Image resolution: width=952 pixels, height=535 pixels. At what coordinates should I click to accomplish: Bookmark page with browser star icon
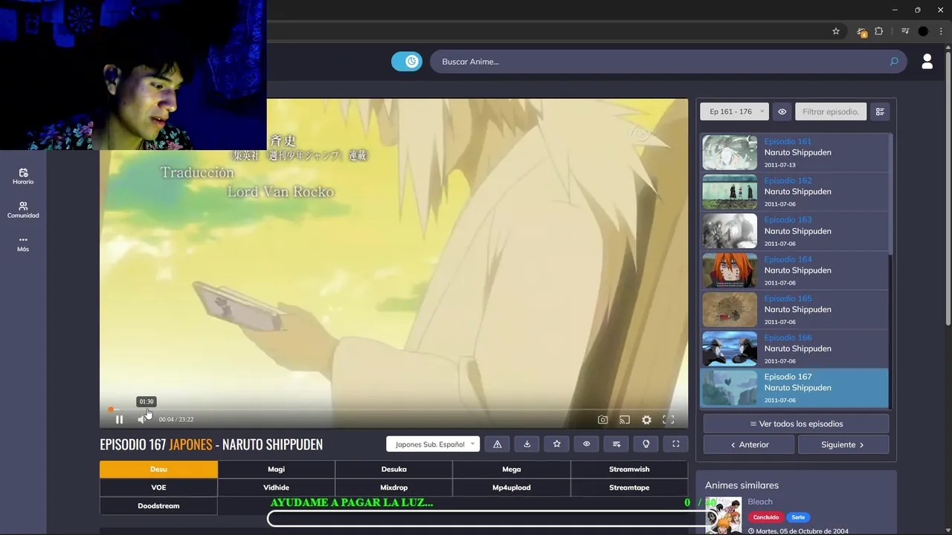coord(836,31)
